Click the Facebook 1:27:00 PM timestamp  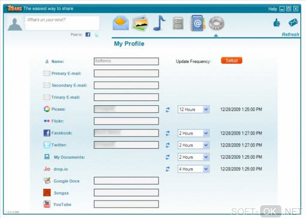pyautogui.click(x=241, y=133)
